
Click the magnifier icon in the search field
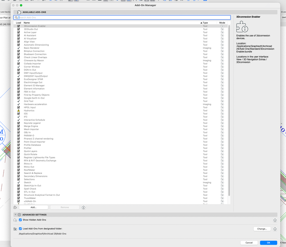(x=16, y=17)
